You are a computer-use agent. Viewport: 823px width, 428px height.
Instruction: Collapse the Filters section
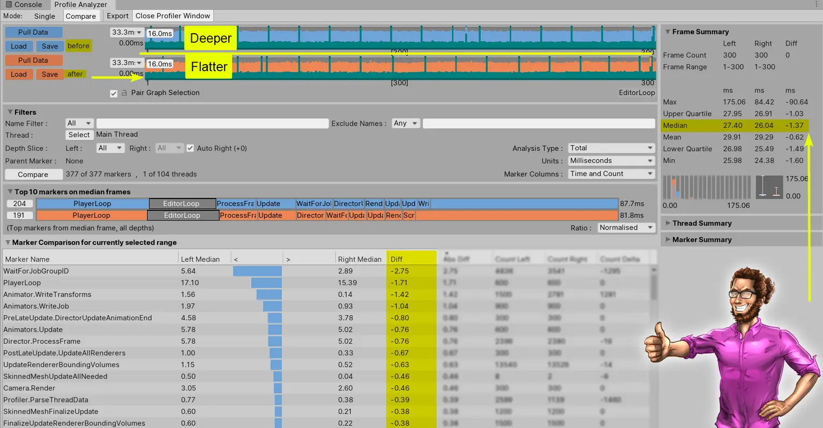click(x=10, y=112)
